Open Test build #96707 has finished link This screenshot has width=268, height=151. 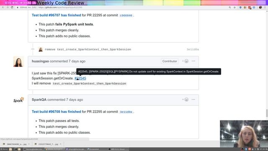tap(56, 15)
